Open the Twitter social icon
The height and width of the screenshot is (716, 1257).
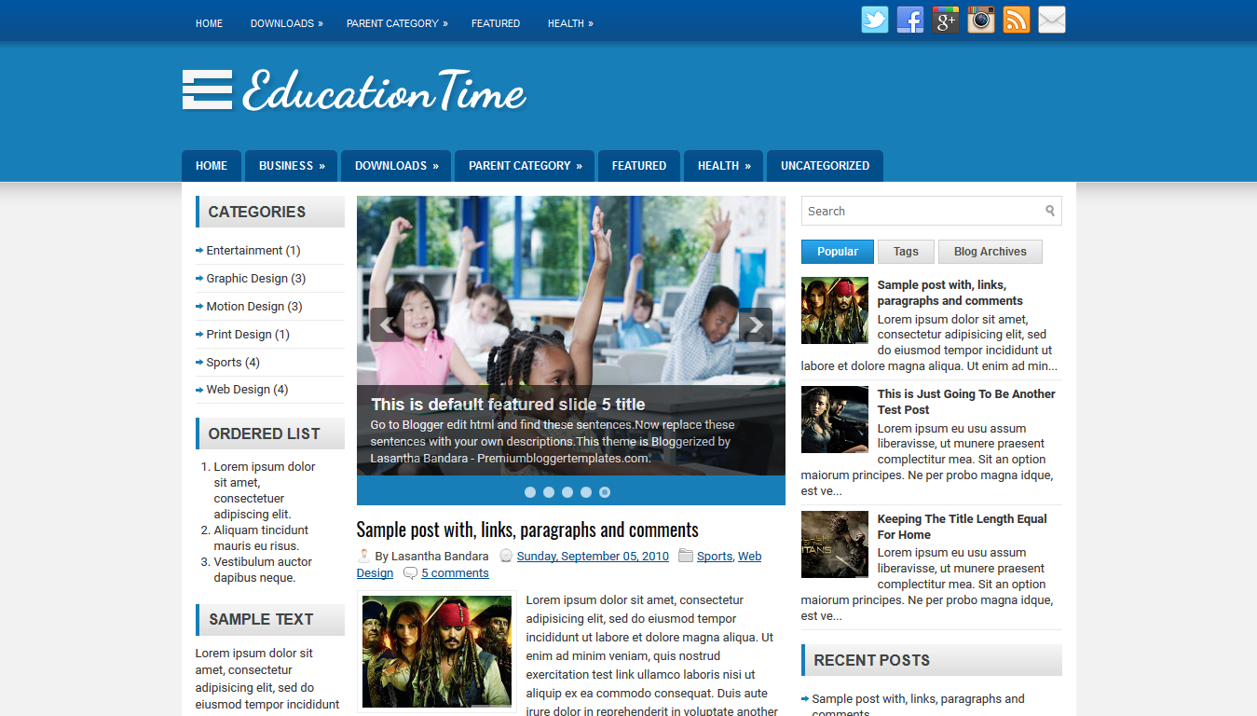click(875, 20)
